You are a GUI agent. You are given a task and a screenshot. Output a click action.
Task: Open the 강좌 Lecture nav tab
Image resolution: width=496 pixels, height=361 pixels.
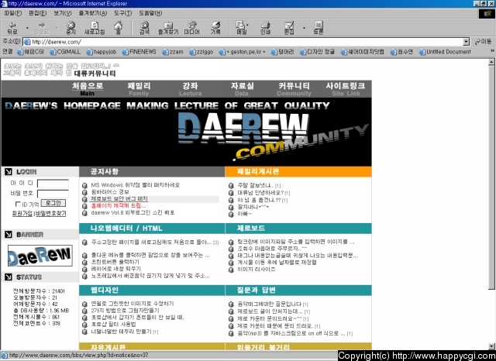[190, 88]
